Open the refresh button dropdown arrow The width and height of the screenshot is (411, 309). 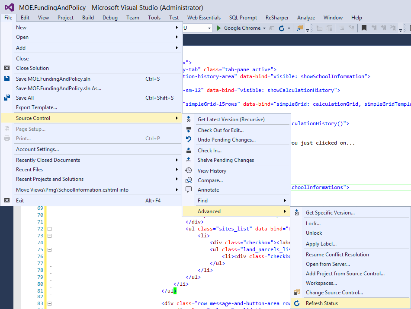coord(289,28)
